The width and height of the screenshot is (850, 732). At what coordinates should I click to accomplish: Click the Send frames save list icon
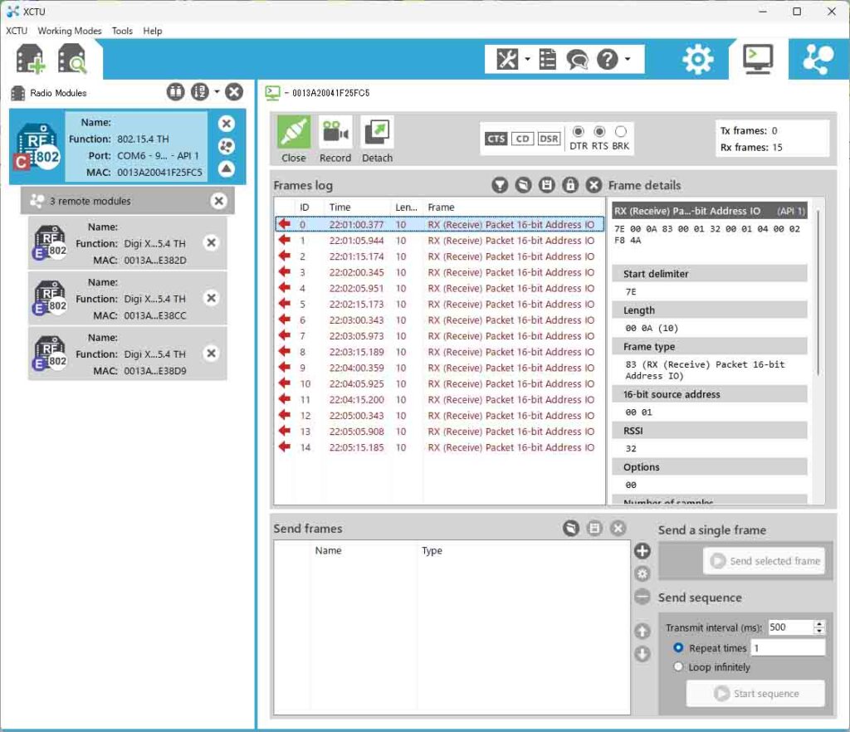[594, 528]
